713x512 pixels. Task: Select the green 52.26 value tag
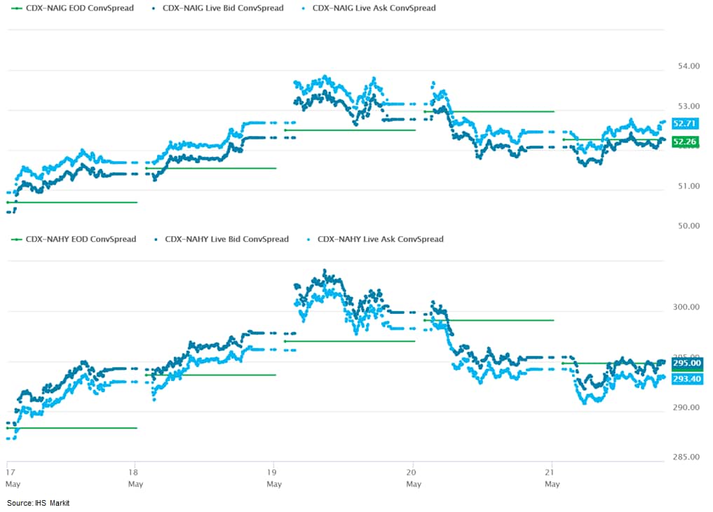pyautogui.click(x=684, y=142)
